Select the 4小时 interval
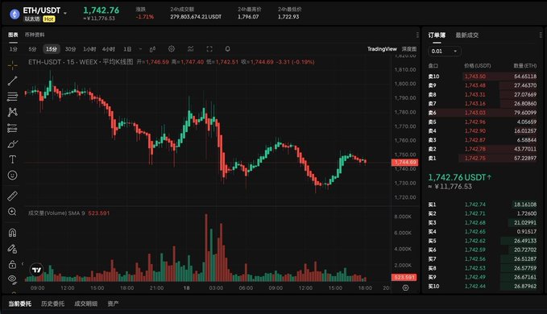 click(x=109, y=49)
